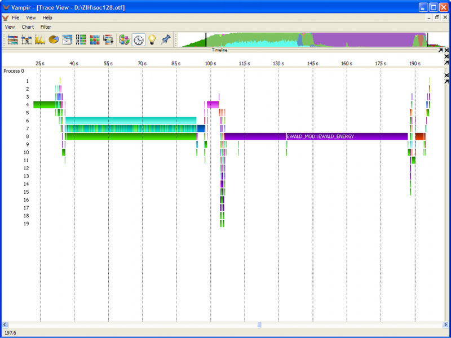This screenshot has width=451, height=338.
Task: Open the Filter menu
Action: point(46,26)
